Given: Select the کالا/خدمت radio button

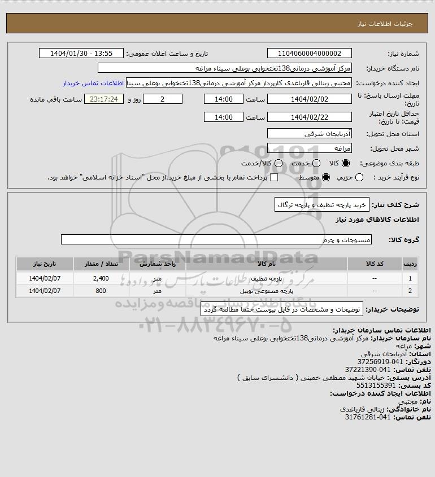Looking at the screenshot, I should pos(278,163).
